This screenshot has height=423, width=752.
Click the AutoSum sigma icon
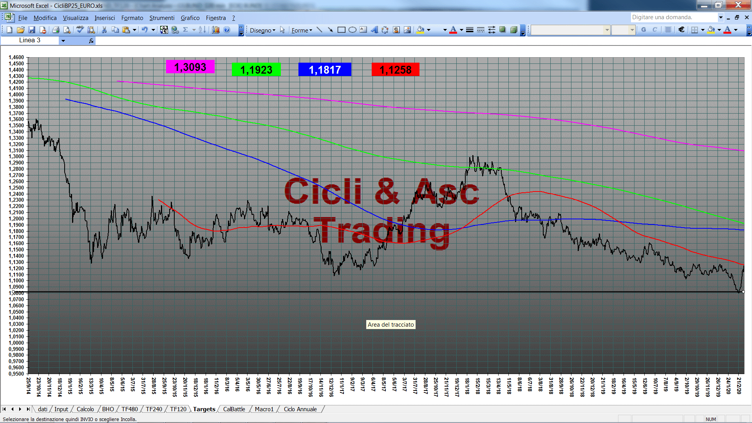point(186,30)
